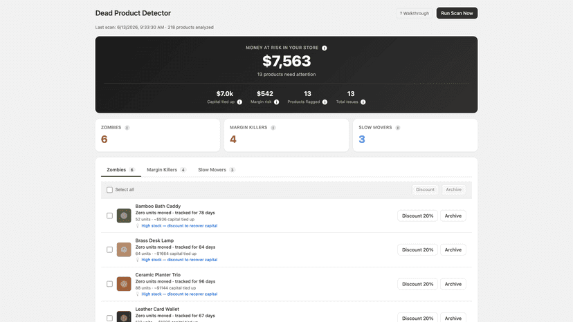
Task: Open the Zombies summary card showing 6
Action: tap(158, 135)
